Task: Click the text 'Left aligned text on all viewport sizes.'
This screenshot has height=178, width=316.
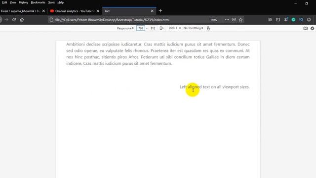Action: (x=214, y=87)
